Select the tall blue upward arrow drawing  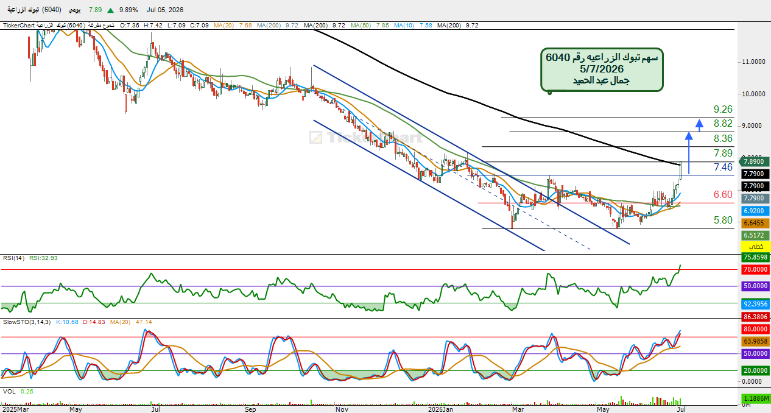689,153
